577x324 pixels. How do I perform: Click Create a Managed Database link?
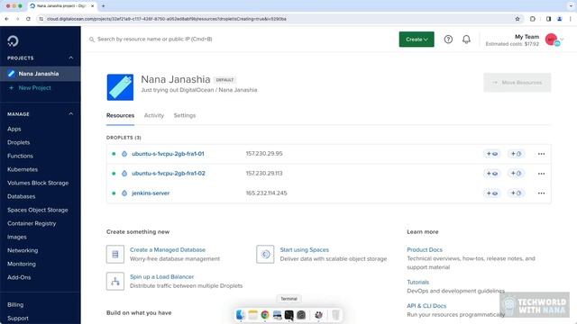(168, 250)
